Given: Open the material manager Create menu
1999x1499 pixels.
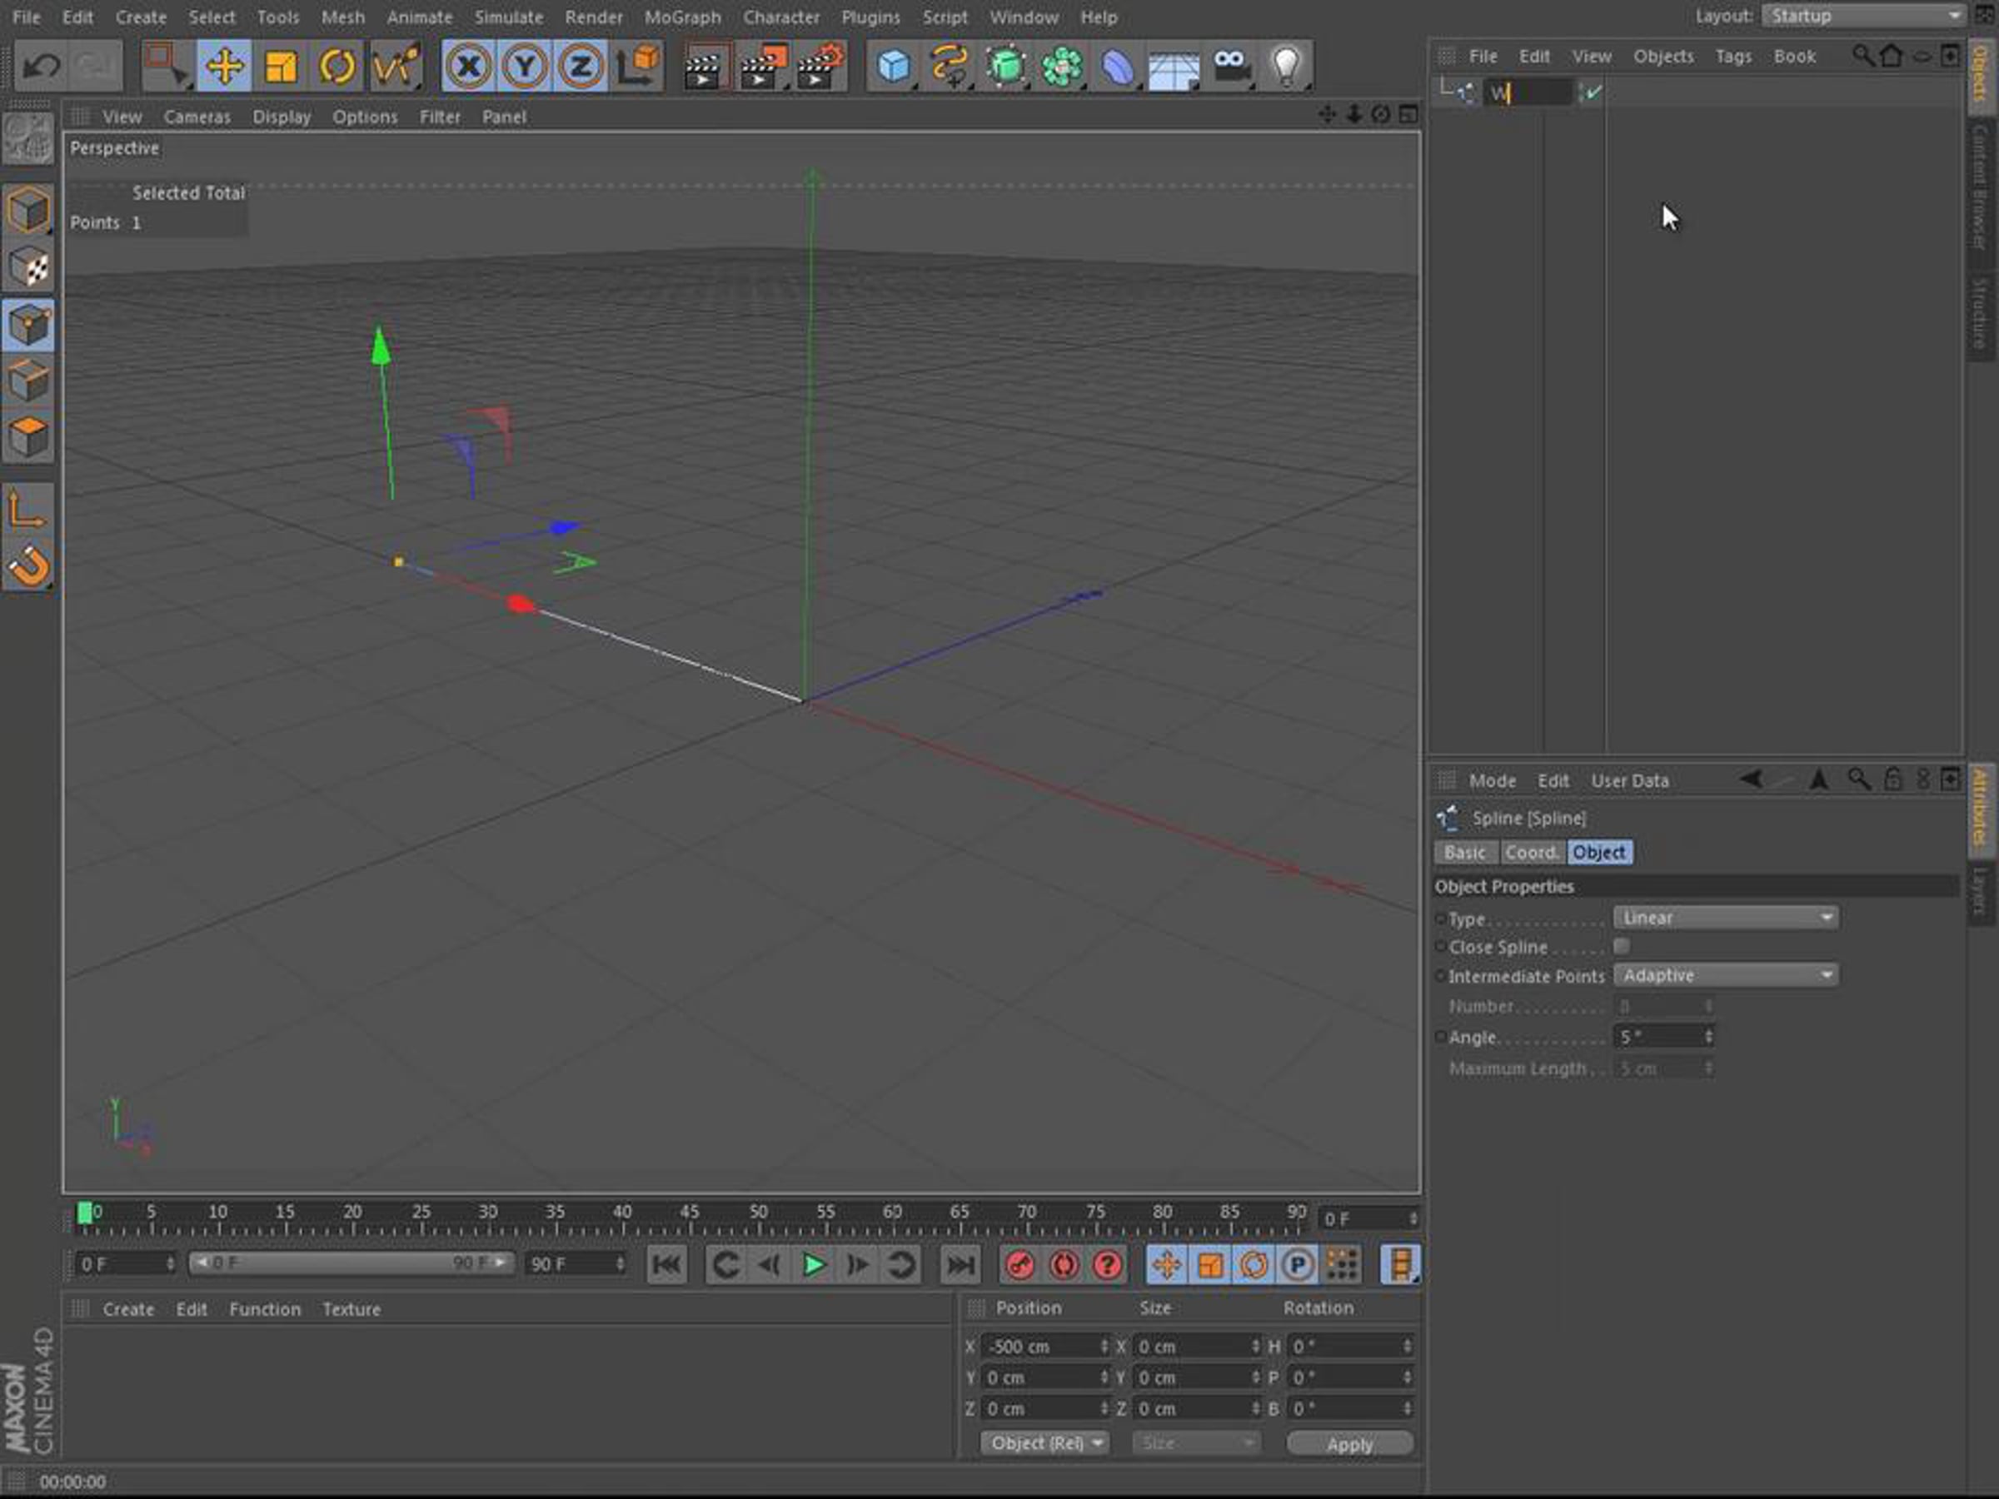Looking at the screenshot, I should [128, 1309].
